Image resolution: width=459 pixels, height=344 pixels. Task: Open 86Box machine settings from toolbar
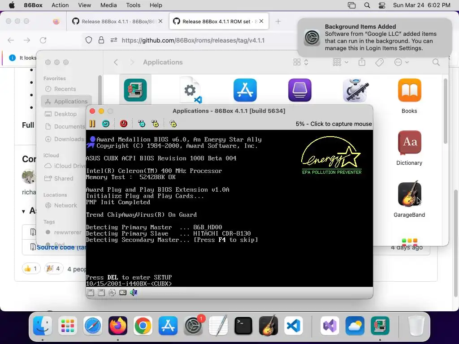(173, 124)
